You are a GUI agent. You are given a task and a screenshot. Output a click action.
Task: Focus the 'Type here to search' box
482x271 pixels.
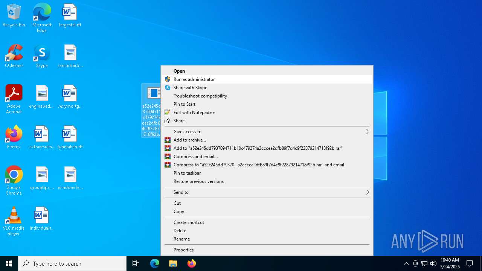(x=72, y=263)
